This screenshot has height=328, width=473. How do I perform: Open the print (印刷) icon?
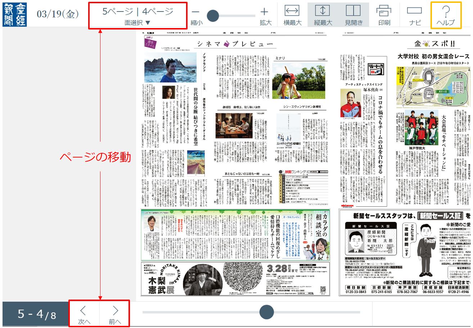click(384, 15)
